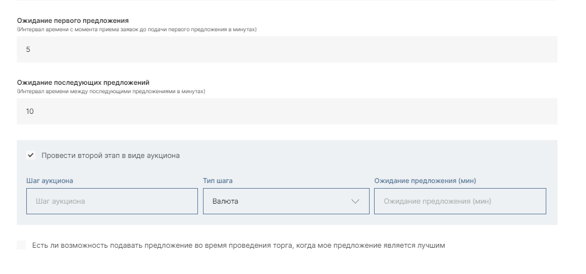Click the «Ожидание предложения (мин)» label heading
Screen dimensions: 586x274
425,181
